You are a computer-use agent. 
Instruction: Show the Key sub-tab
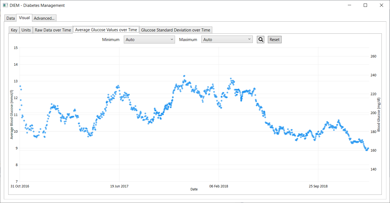click(x=14, y=30)
